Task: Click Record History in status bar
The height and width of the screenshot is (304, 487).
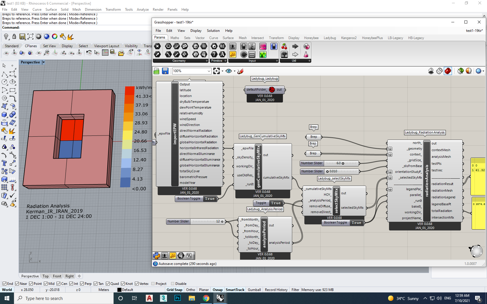Action: [x=276, y=290]
